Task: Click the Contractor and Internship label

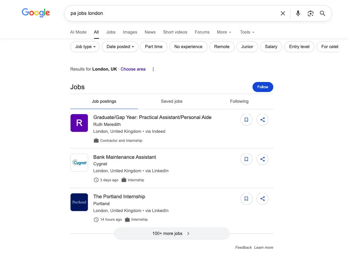Action: tap(121, 140)
